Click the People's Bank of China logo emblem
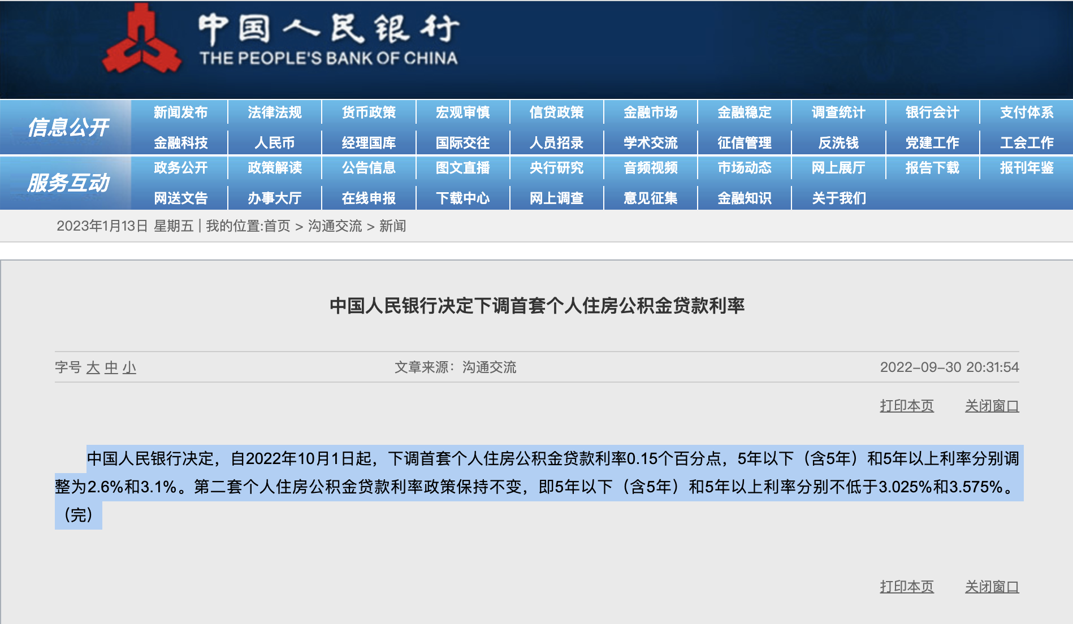Viewport: 1073px width, 624px height. [x=142, y=40]
